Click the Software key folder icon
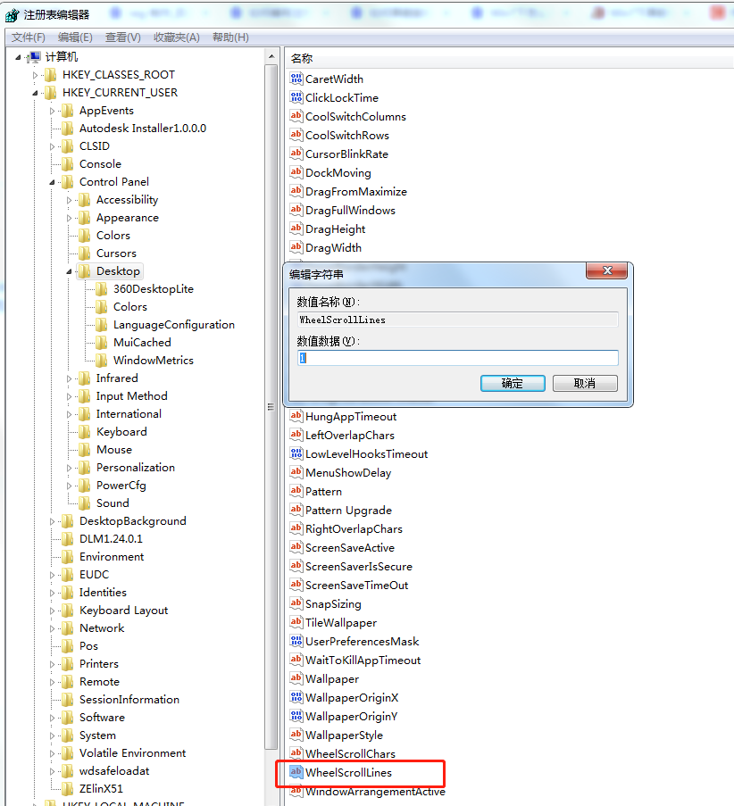Viewport: 734px width, 806px height. point(67,718)
